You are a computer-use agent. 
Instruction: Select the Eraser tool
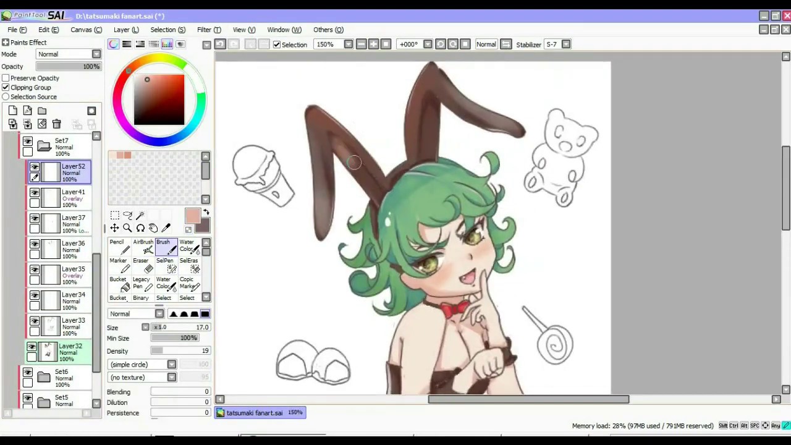143,266
